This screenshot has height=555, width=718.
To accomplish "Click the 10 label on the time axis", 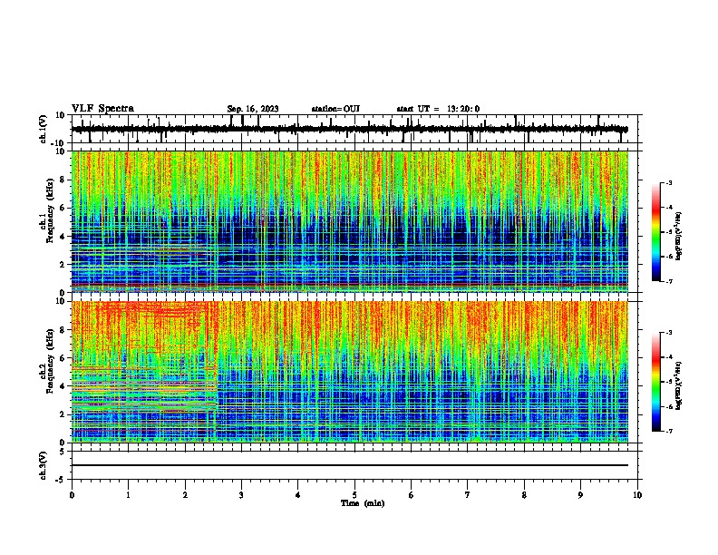I will [637, 495].
